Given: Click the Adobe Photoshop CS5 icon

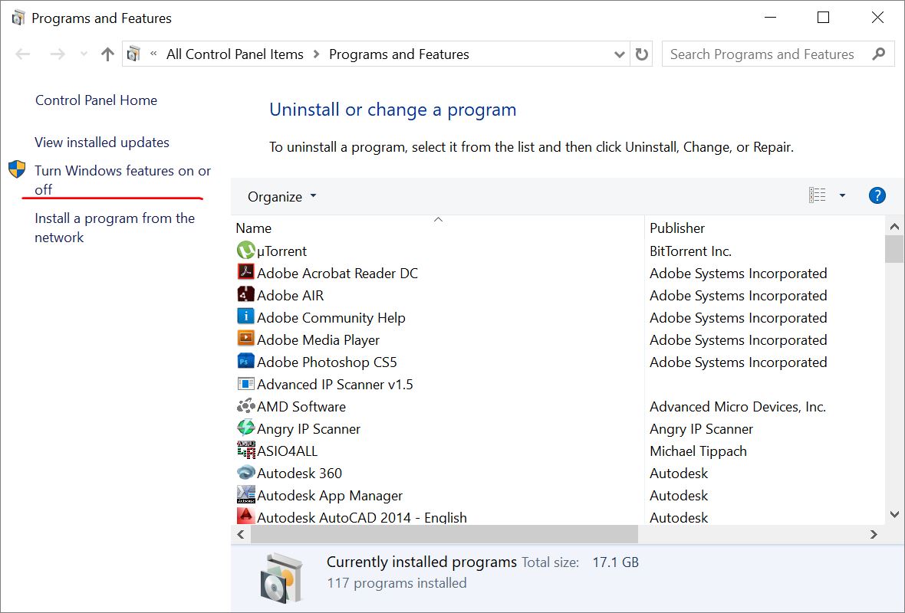Looking at the screenshot, I should pyautogui.click(x=245, y=362).
